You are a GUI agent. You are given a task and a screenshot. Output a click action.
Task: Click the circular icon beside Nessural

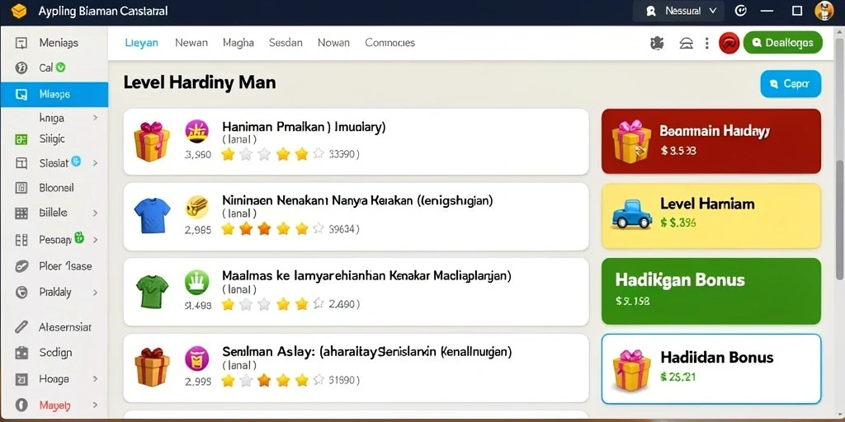[x=740, y=11]
